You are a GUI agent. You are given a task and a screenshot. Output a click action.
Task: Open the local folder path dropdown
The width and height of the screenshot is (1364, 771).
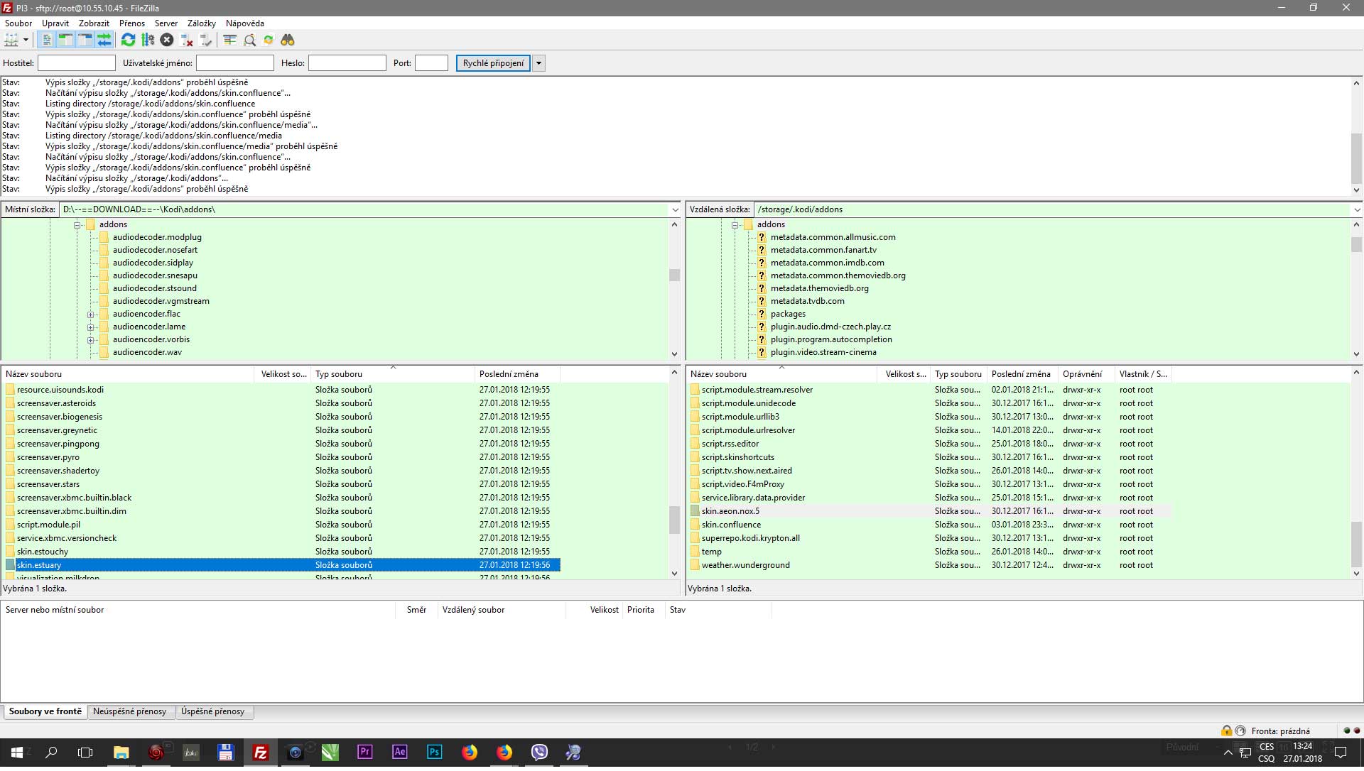tap(675, 210)
